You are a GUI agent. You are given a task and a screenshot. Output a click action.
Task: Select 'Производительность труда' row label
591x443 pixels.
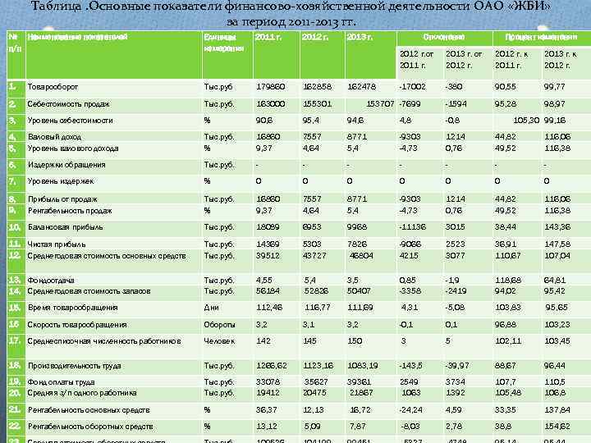click(x=74, y=365)
